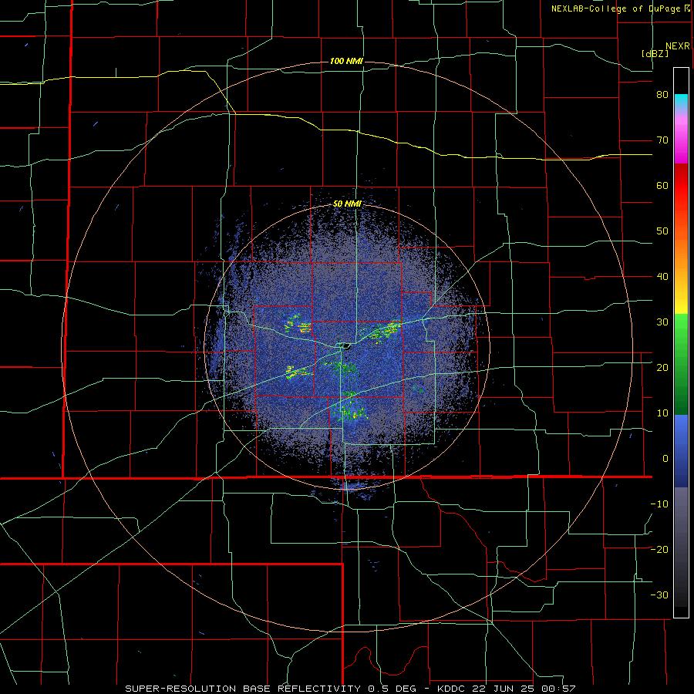Click the red band of the dBZ color bar
The width and height of the screenshot is (694, 694).
tap(681, 186)
